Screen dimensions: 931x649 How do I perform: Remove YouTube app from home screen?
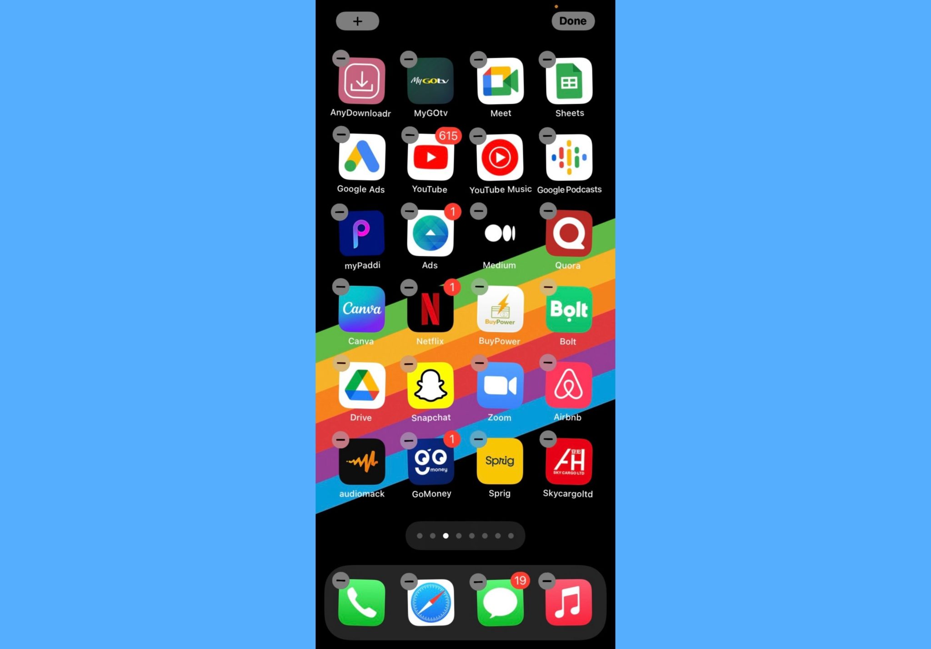pyautogui.click(x=409, y=135)
